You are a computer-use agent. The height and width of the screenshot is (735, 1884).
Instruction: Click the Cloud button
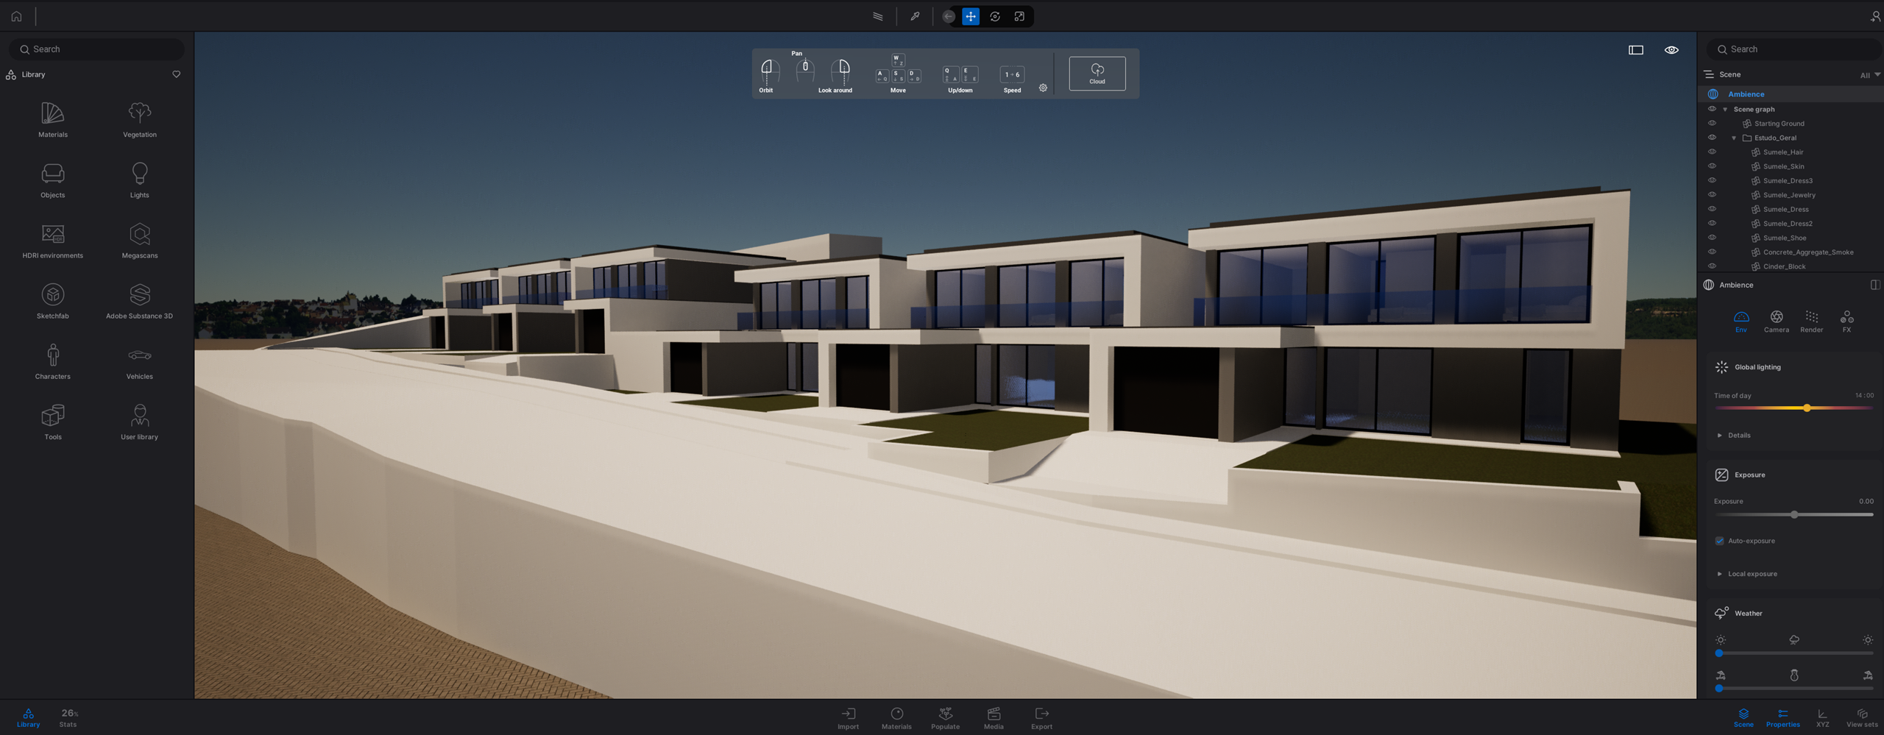pyautogui.click(x=1097, y=74)
